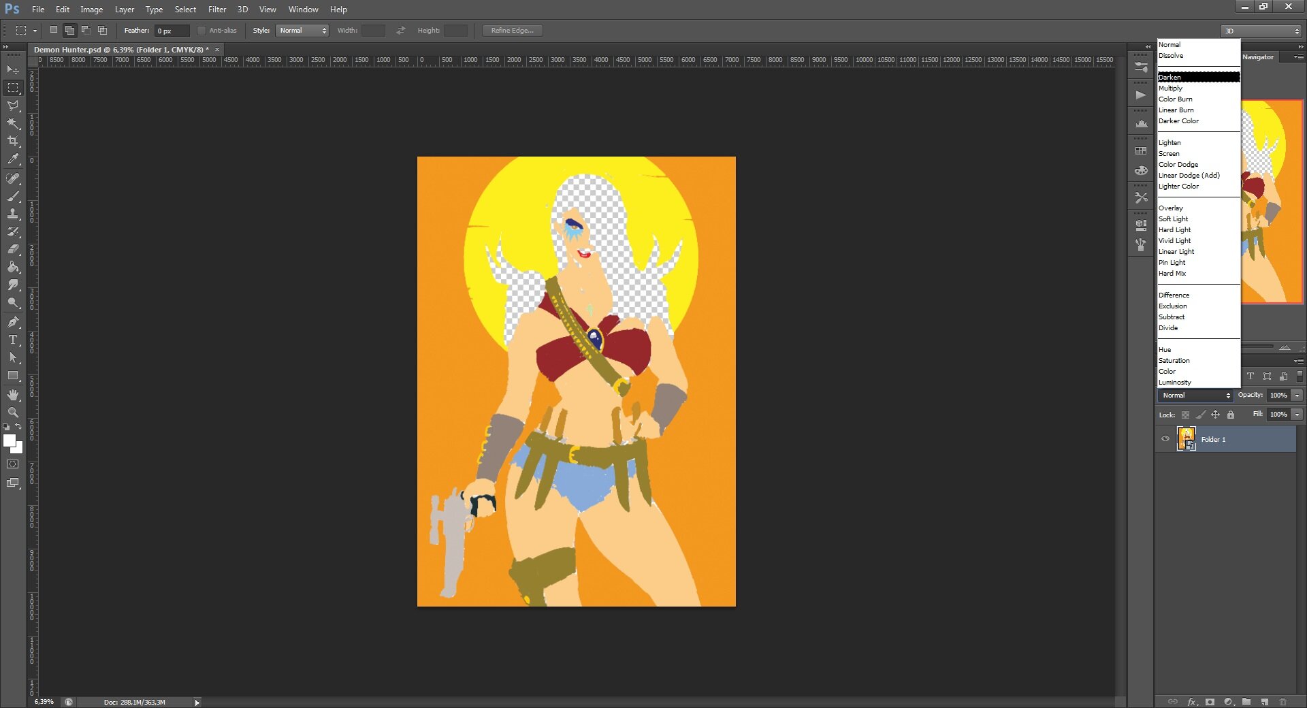Click the Refine Edge button
The height and width of the screenshot is (708, 1307).
pos(512,31)
